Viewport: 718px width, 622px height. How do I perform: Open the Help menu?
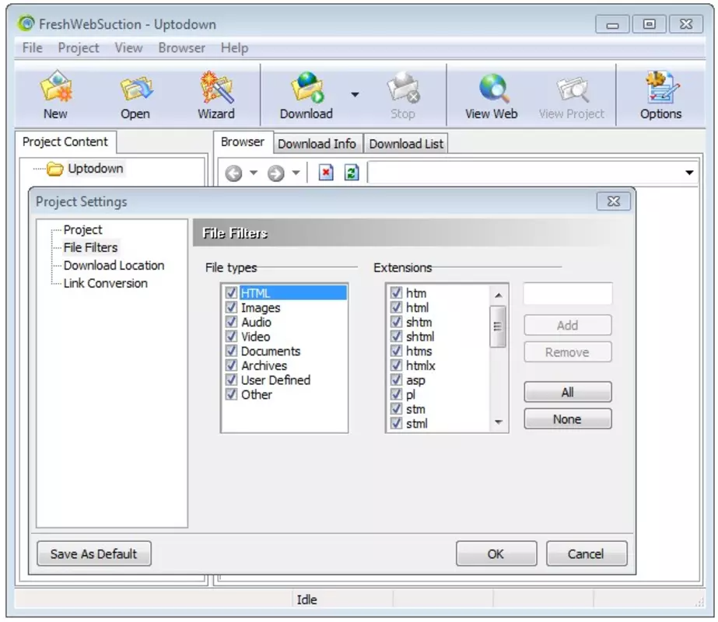(234, 48)
